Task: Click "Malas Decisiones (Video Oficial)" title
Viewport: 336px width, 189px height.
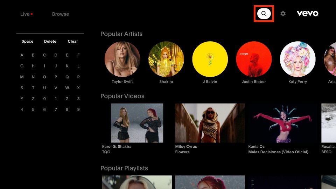Action: click(278, 152)
